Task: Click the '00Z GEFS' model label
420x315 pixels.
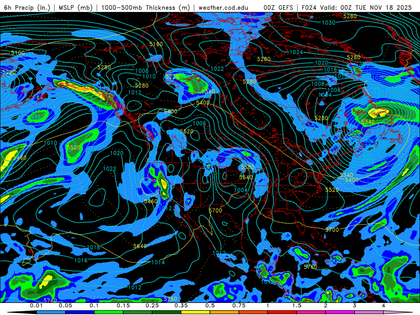Action: tap(278, 7)
